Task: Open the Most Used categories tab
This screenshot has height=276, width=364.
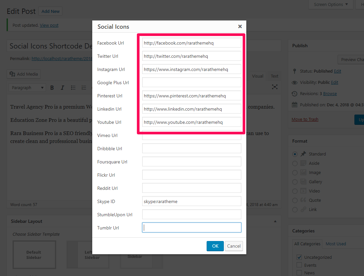Action: [x=336, y=244]
